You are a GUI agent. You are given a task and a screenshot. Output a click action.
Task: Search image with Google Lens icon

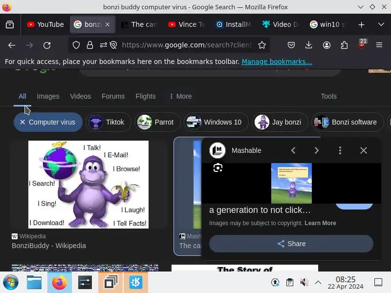coord(218,167)
